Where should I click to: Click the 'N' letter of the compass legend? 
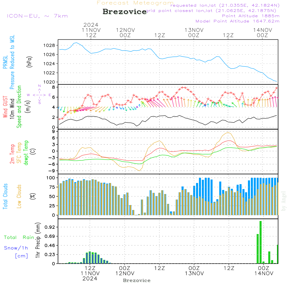tap(39, 86)
